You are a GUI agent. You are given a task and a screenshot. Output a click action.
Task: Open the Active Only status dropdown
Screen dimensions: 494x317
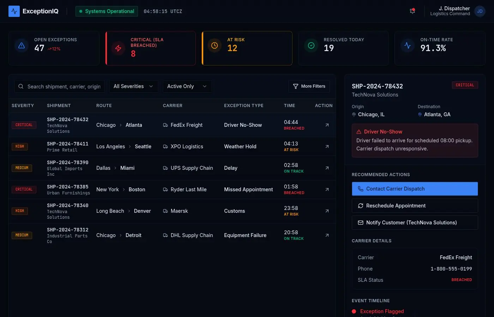tap(187, 86)
